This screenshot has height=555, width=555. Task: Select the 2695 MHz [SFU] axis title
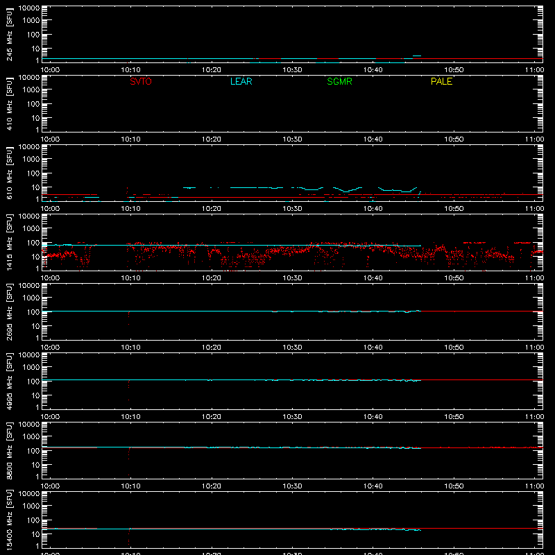click(x=10, y=311)
